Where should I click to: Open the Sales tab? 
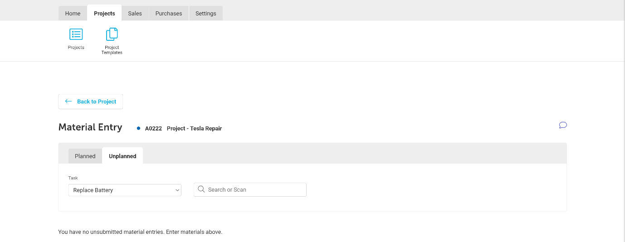[135, 14]
